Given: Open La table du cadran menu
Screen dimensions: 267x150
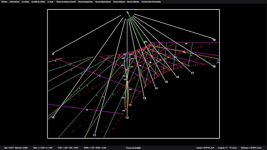Looking at the screenshot, I should [38, 2].
